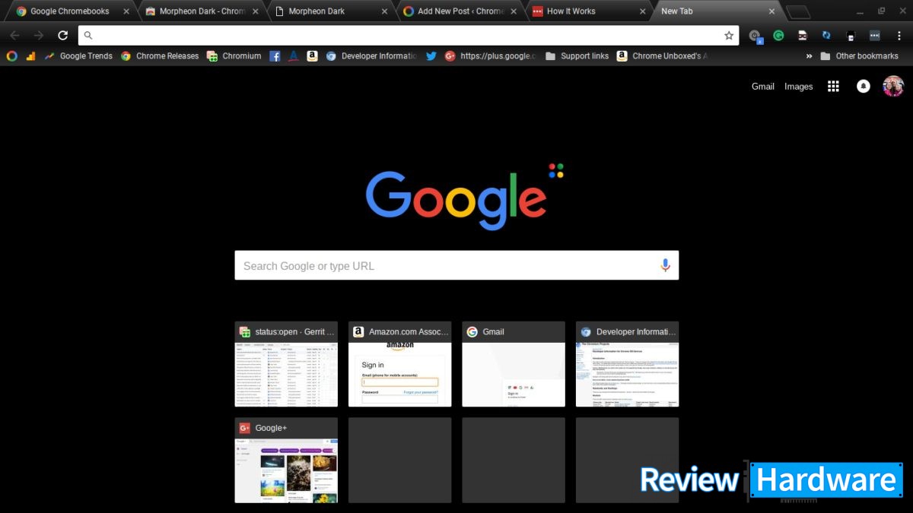
Task: Open the Chromium bookmark
Action: point(234,55)
